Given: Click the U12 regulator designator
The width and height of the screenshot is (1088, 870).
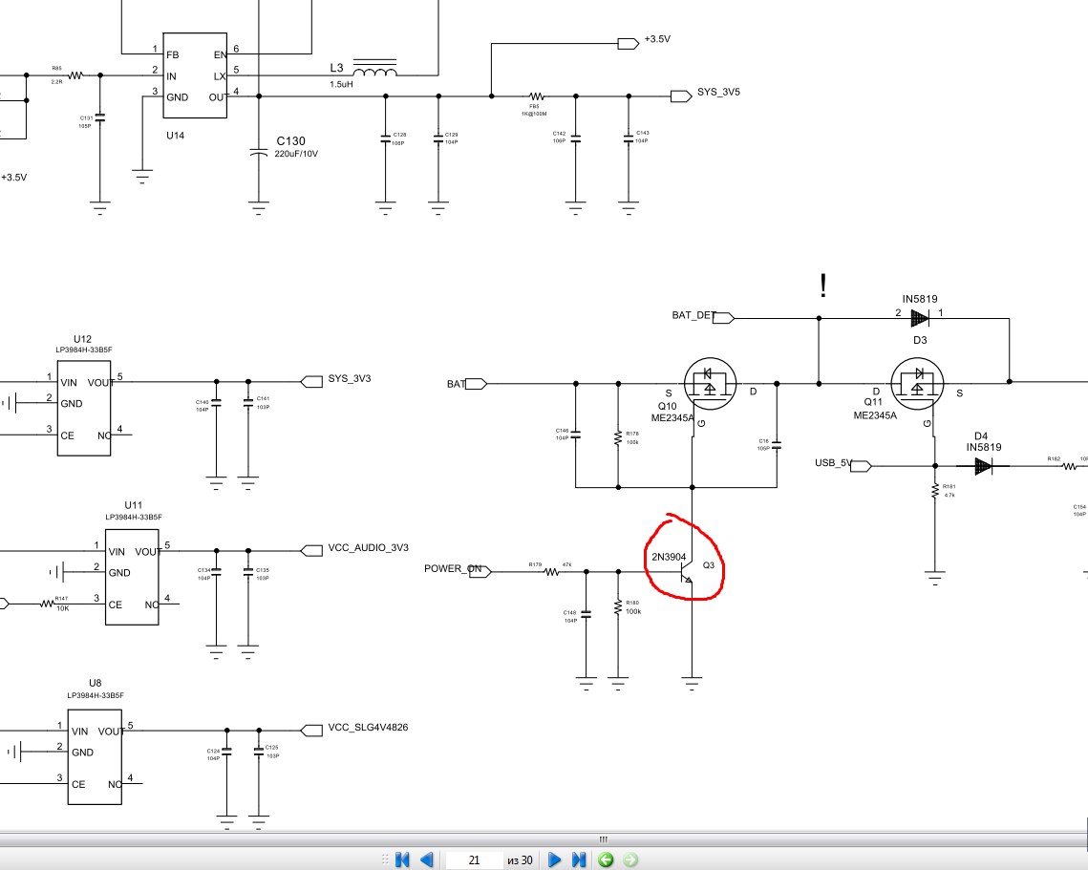Looking at the screenshot, I should coord(82,339).
